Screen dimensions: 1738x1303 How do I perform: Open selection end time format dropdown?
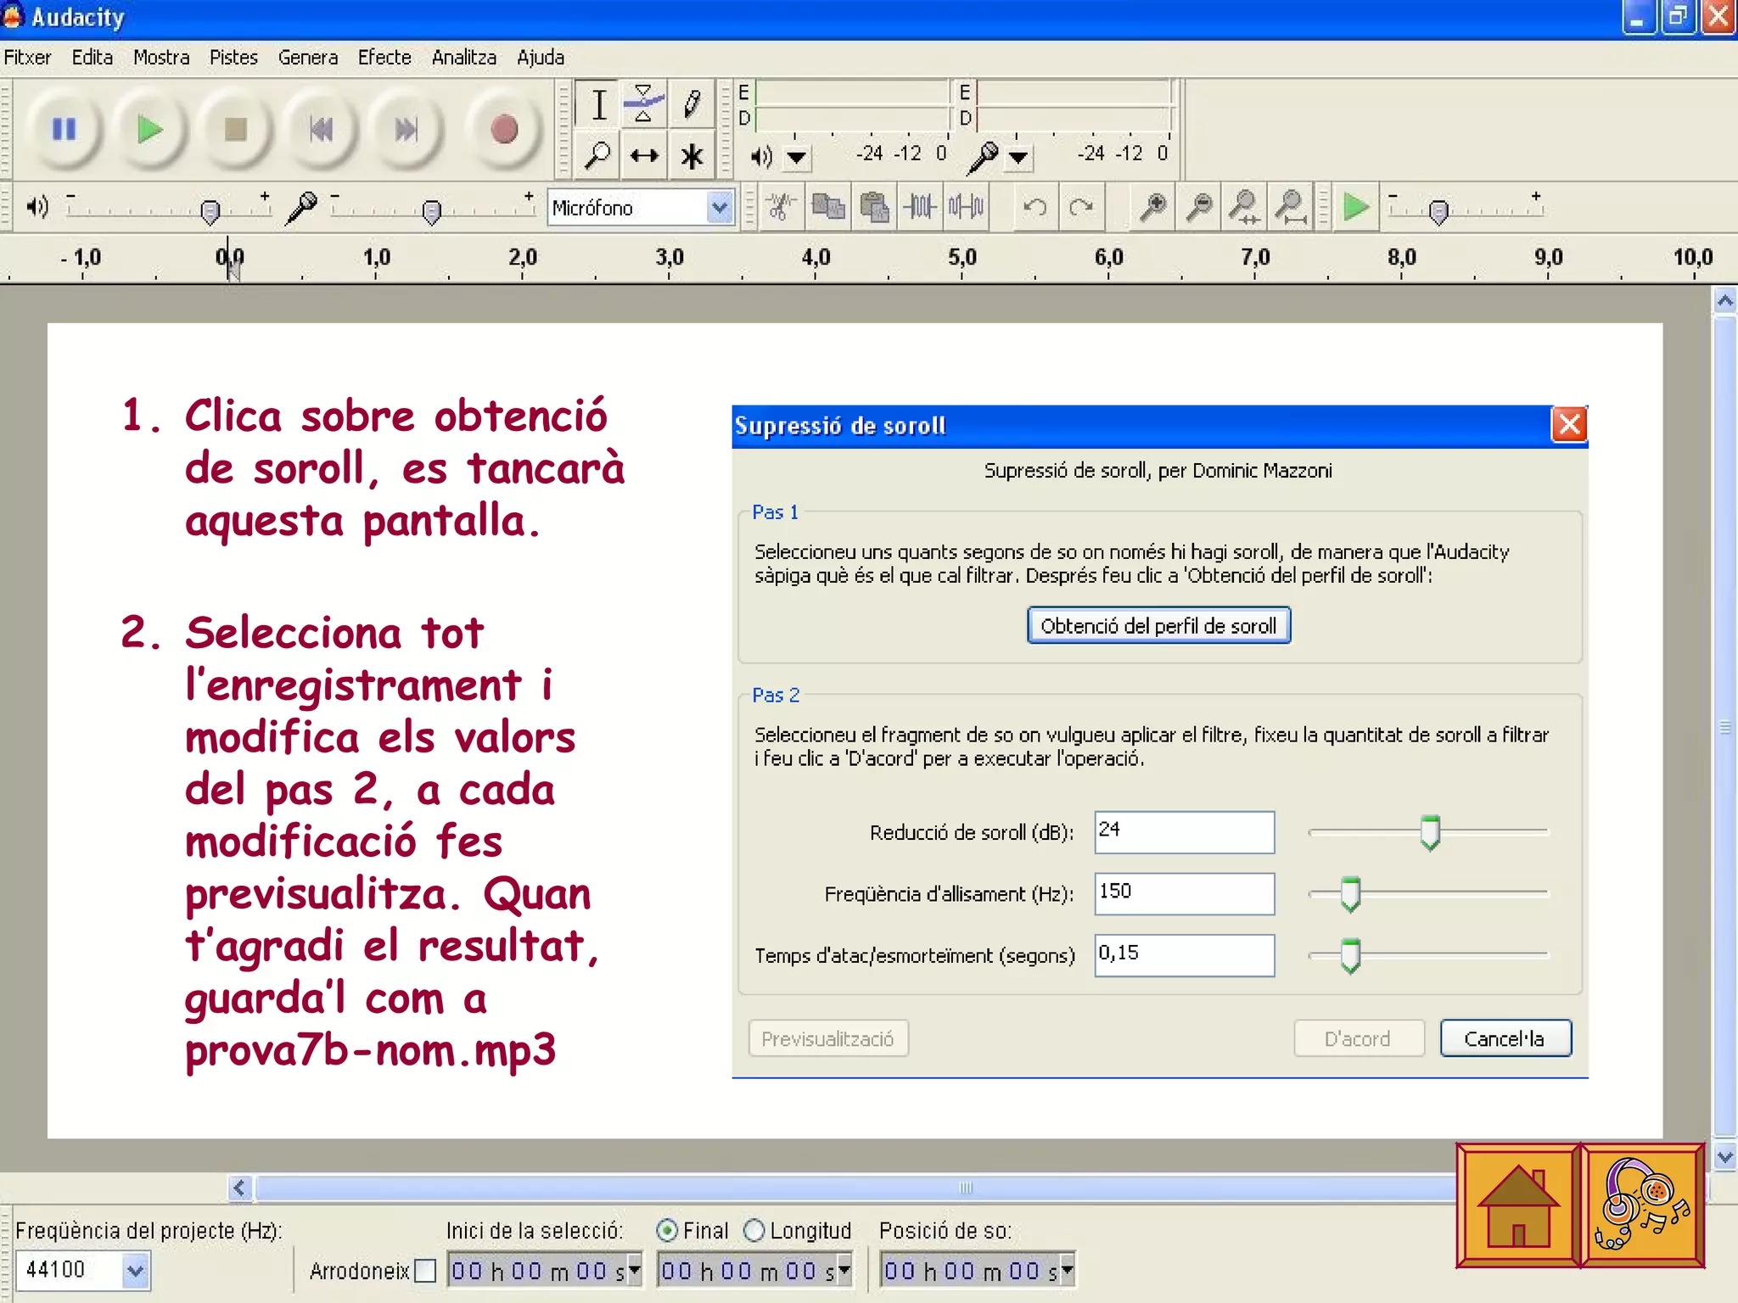click(844, 1270)
